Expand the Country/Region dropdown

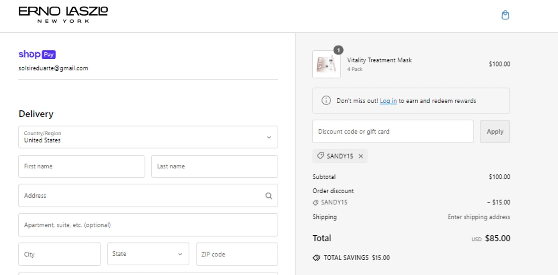pyautogui.click(x=148, y=137)
